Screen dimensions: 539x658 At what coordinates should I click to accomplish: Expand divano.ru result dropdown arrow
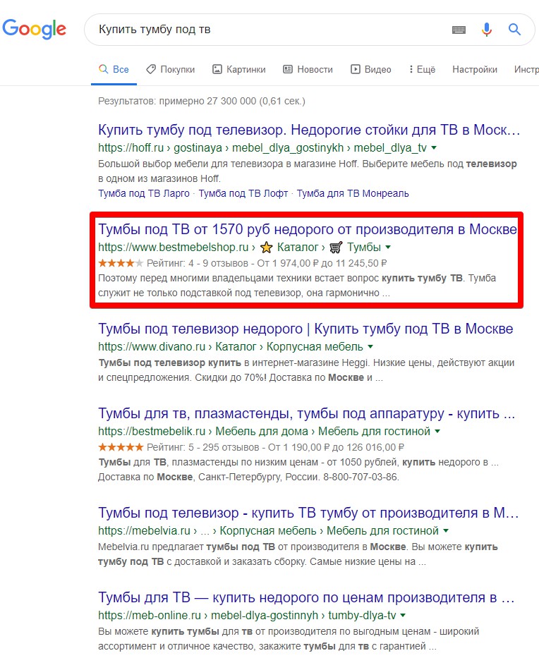(370, 347)
